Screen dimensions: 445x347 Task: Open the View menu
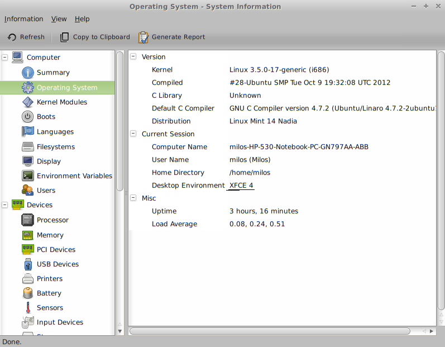tap(59, 19)
